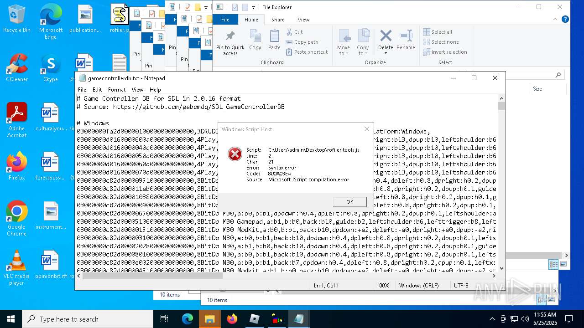Open File Explorer from the taskbar
This screenshot has height=328, width=584.
click(x=209, y=319)
